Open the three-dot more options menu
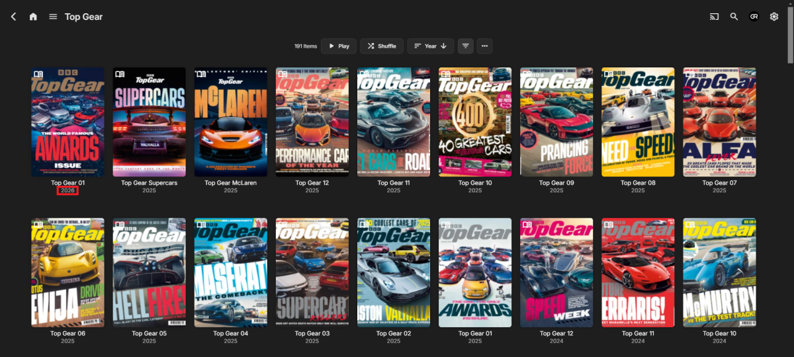This screenshot has height=357, width=794. click(x=485, y=46)
